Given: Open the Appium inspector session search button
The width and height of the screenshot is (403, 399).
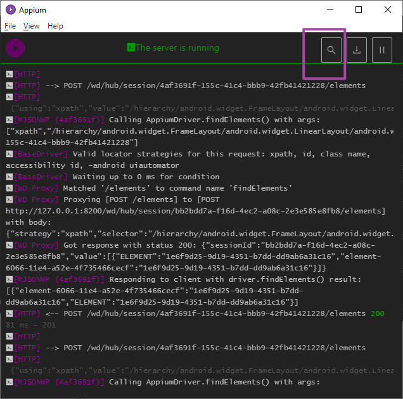Looking at the screenshot, I should point(331,50).
